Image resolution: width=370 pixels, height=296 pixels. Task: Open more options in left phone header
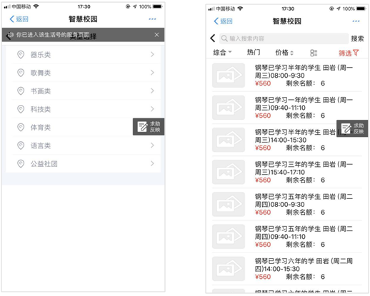coord(152,19)
